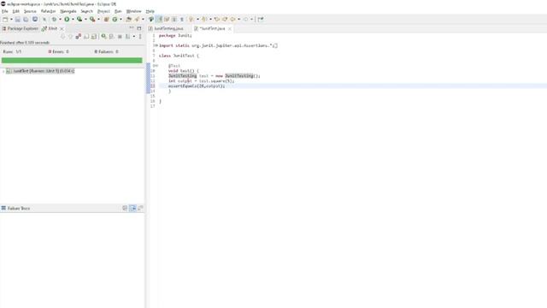Open the File menu

(5, 11)
